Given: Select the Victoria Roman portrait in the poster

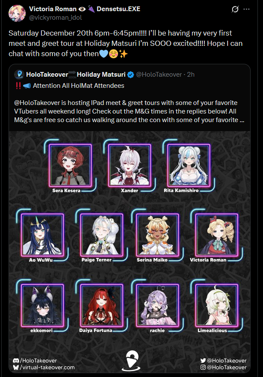Looking at the screenshot, I should (x=217, y=235).
